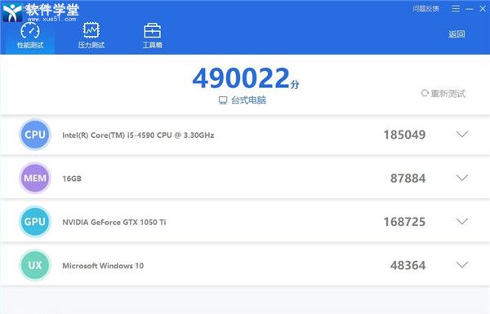Click the toolbox briefcase icon
This screenshot has height=314, width=490.
(153, 31)
